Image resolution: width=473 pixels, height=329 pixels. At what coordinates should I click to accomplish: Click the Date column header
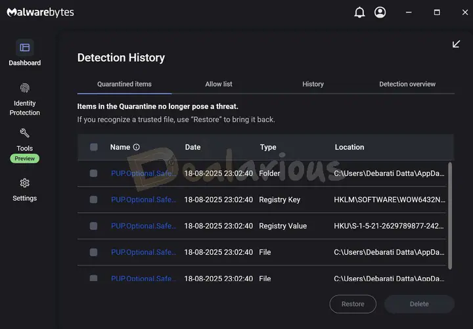192,148
